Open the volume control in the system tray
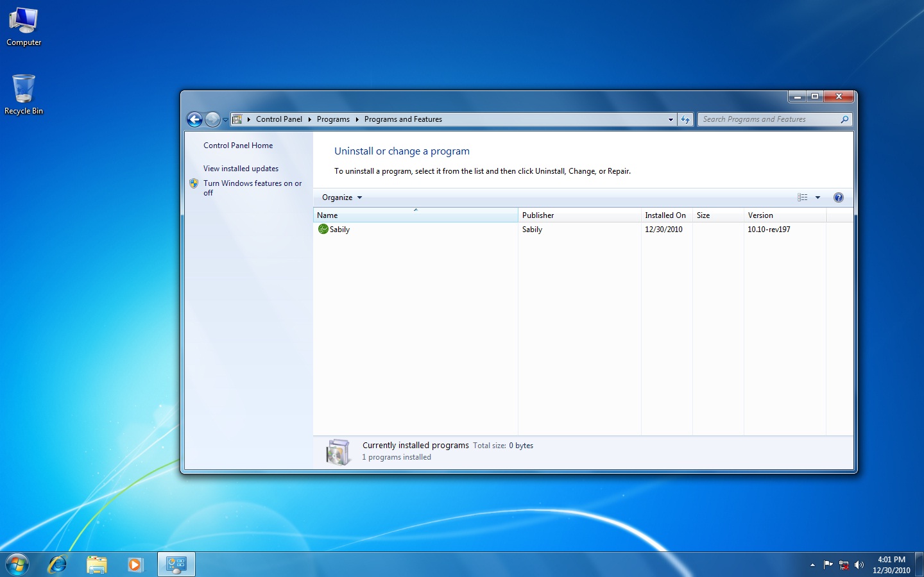924x577 pixels. 859,565
